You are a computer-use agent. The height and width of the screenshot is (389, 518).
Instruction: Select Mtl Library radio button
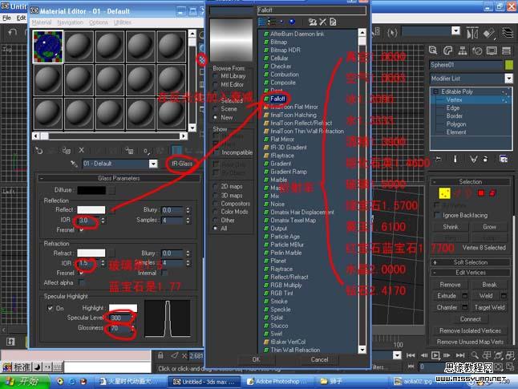pyautogui.click(x=216, y=76)
